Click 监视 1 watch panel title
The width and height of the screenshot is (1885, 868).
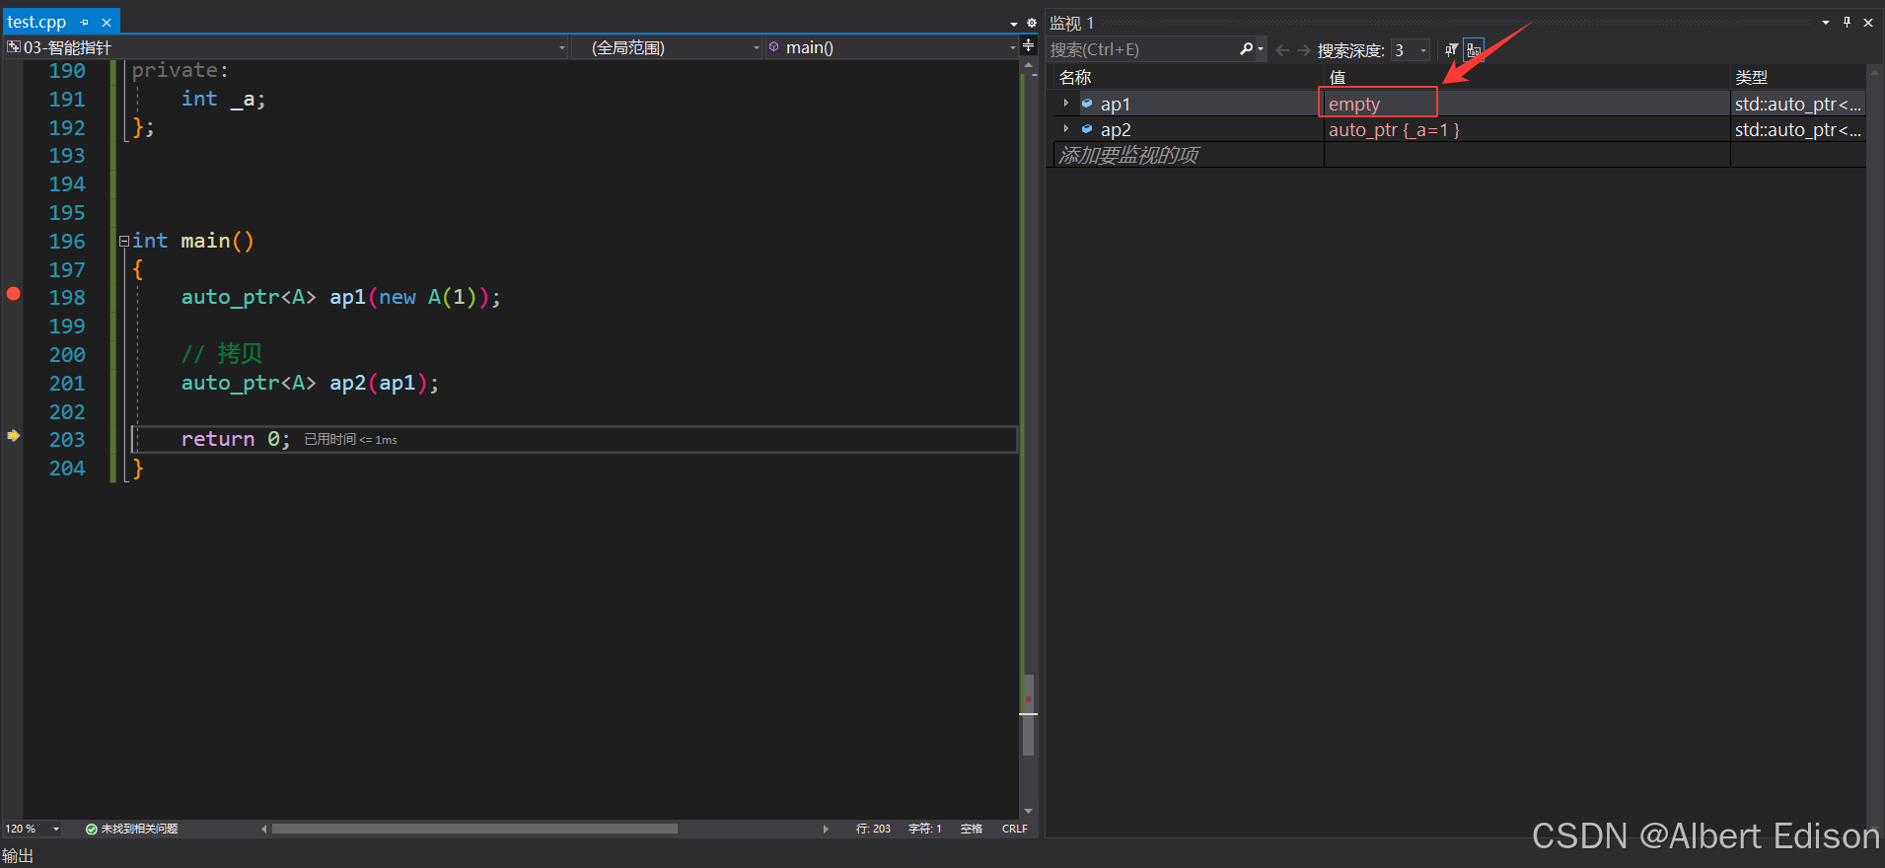pos(1072,23)
